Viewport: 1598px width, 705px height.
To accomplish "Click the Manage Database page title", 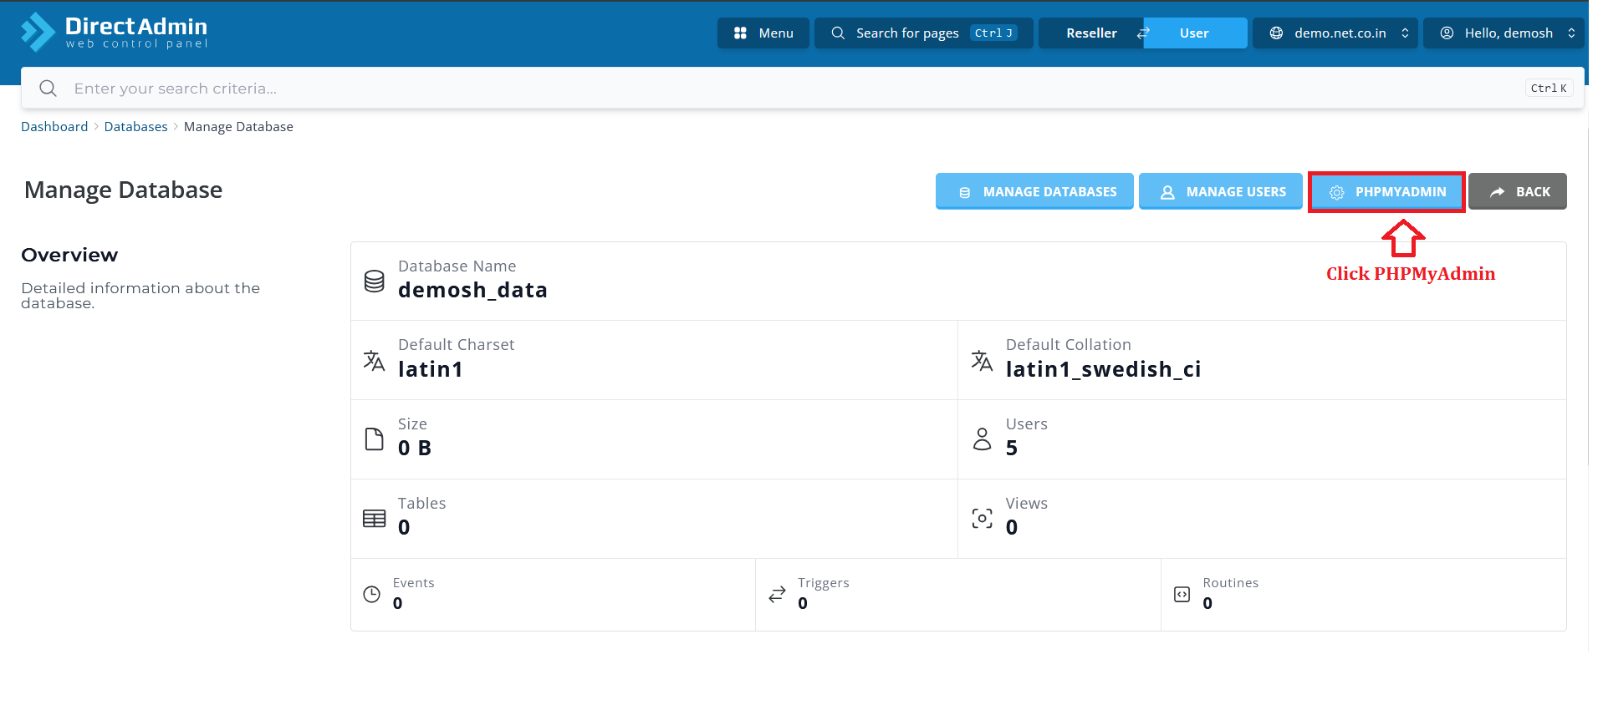I will click(124, 190).
